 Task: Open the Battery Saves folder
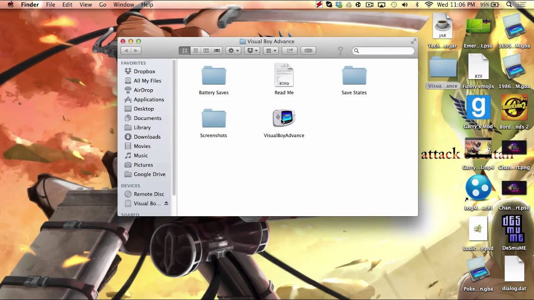click(214, 76)
